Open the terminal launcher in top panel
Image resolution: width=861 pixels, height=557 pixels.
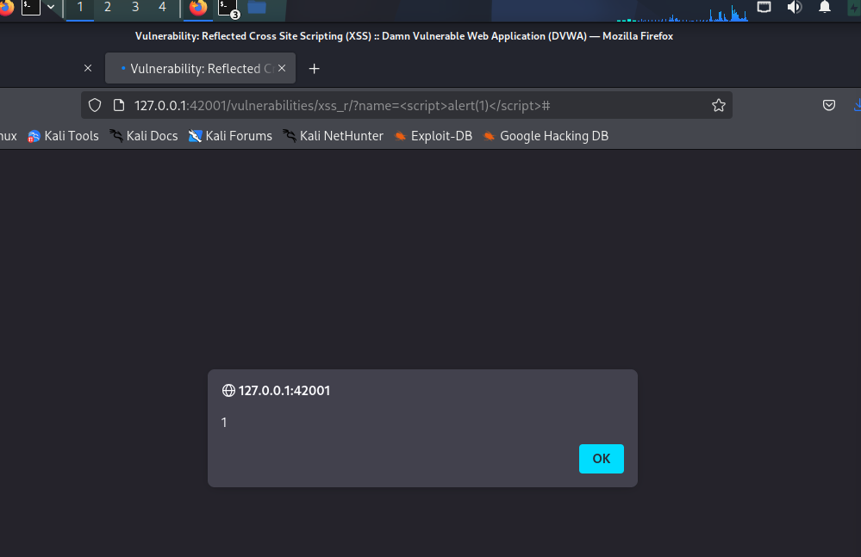tap(31, 7)
